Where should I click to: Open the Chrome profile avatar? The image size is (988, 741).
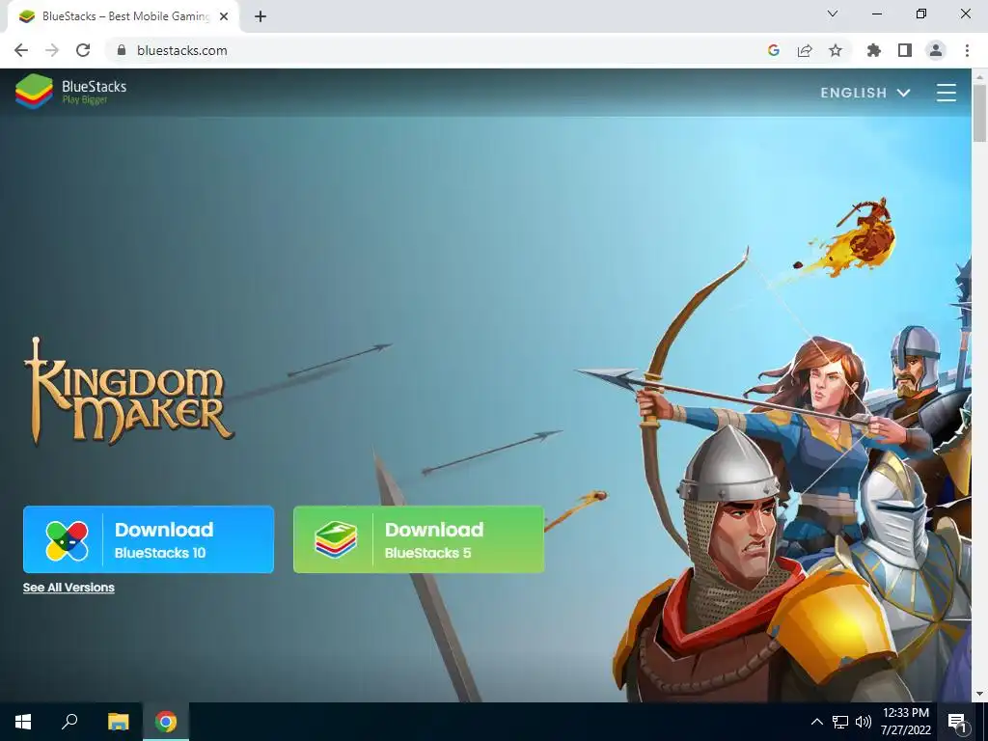tap(936, 50)
